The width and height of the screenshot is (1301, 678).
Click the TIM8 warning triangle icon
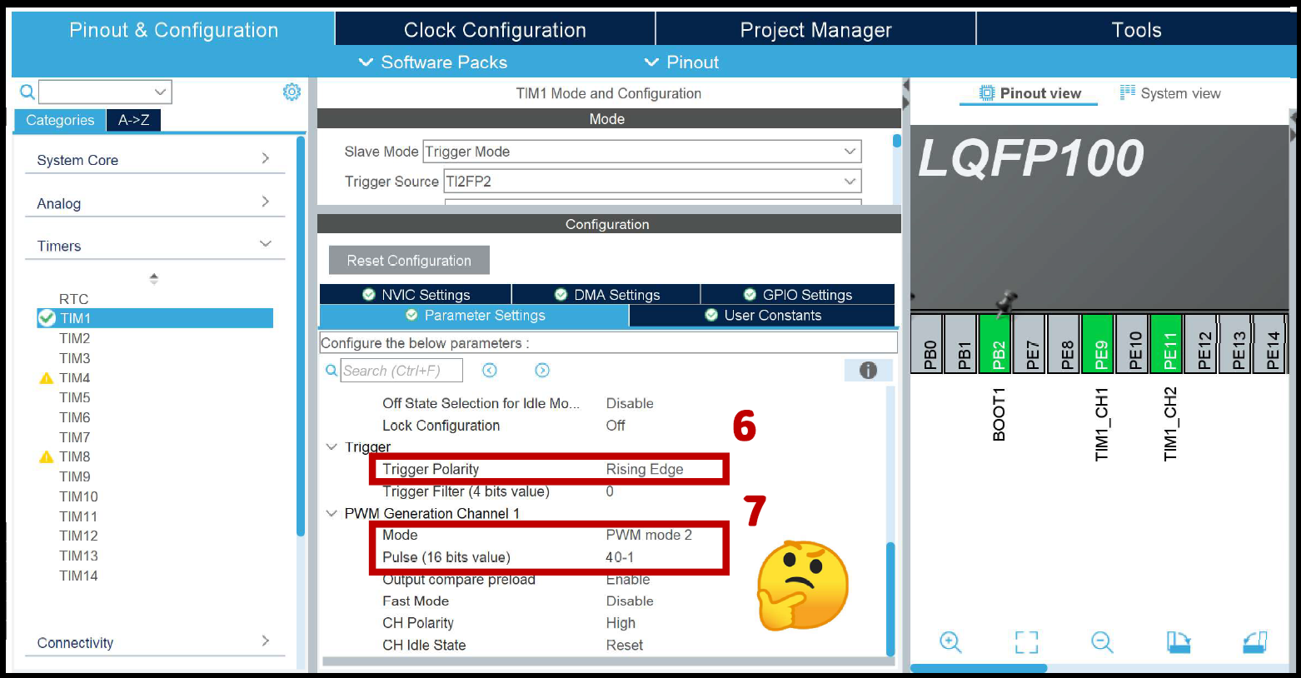tap(47, 457)
